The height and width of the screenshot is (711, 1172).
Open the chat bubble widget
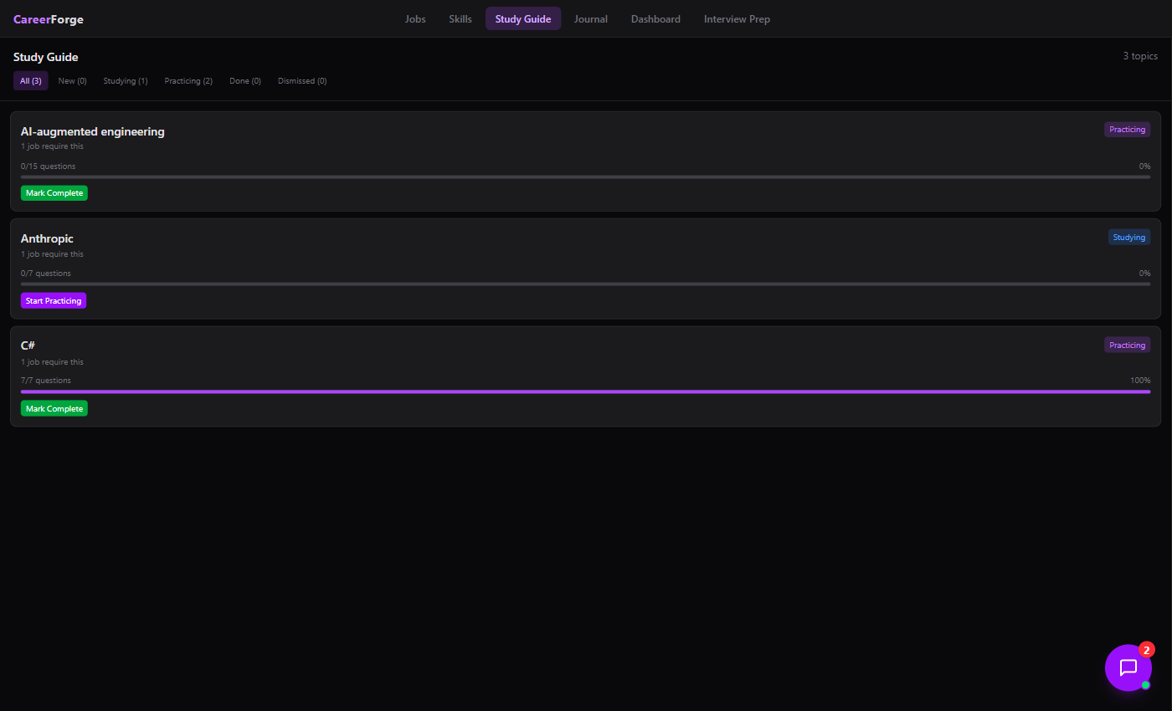pos(1128,668)
